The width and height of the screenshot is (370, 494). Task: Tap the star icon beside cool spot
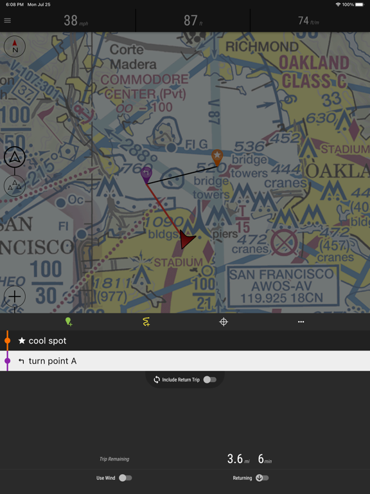click(x=22, y=340)
